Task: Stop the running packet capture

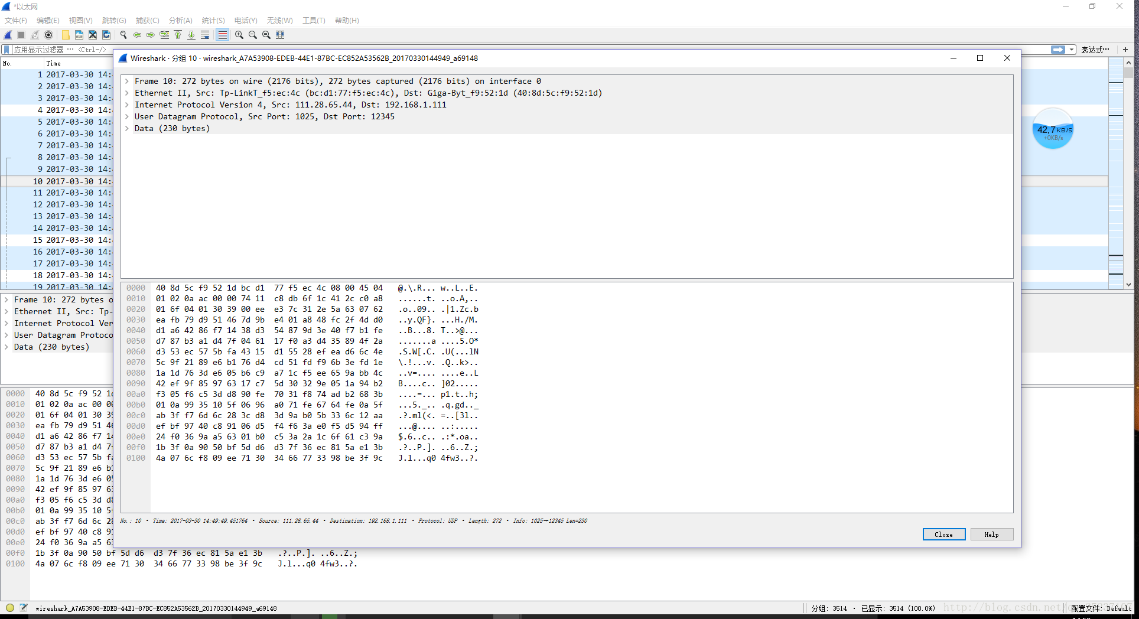Action: click(x=21, y=35)
